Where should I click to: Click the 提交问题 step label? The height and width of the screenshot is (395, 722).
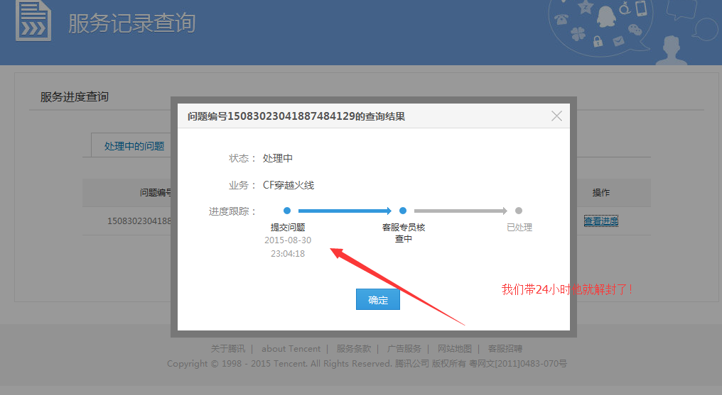[x=288, y=228]
